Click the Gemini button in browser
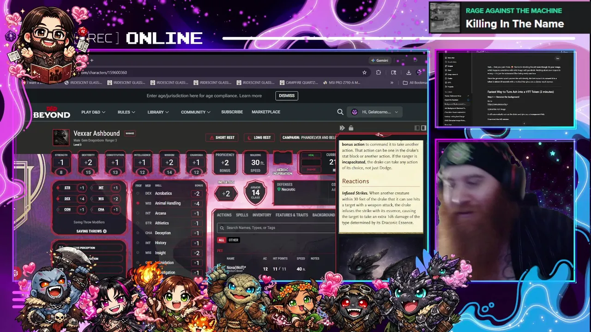Screen dimensions: 591x332 click(379, 60)
